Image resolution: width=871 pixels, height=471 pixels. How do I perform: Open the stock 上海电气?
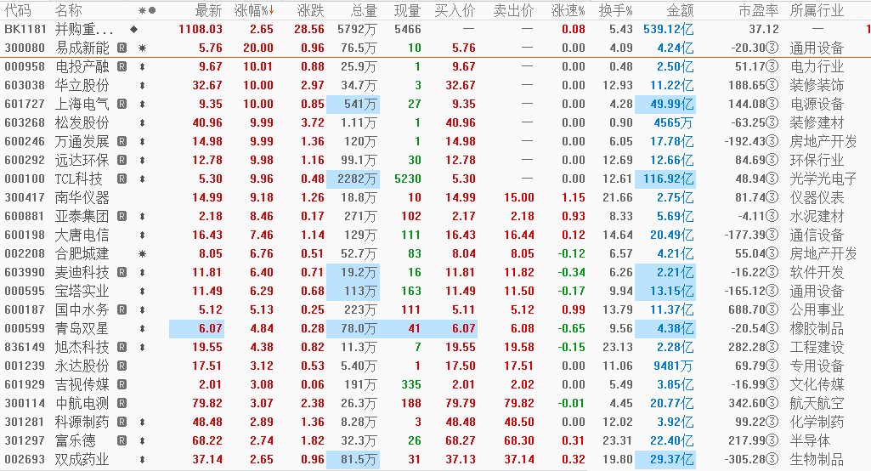82,104
